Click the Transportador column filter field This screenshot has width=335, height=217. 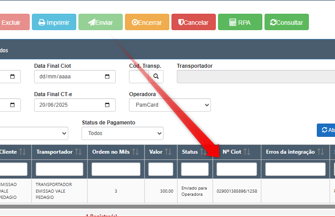(59, 169)
